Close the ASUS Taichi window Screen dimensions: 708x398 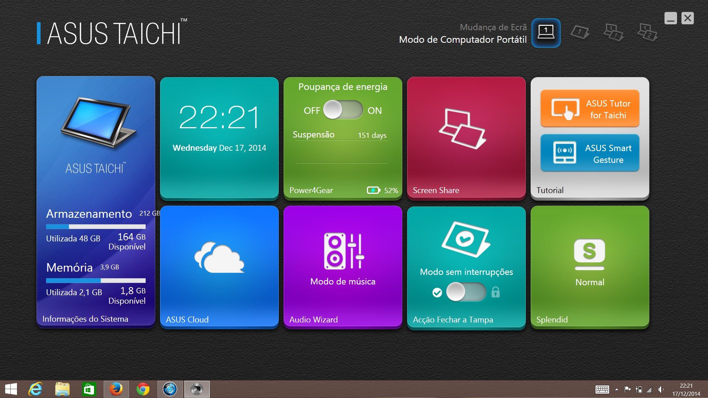[687, 18]
